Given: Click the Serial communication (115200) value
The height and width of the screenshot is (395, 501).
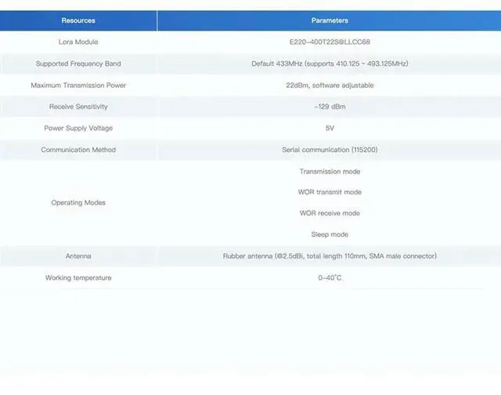Looking at the screenshot, I should point(330,150).
